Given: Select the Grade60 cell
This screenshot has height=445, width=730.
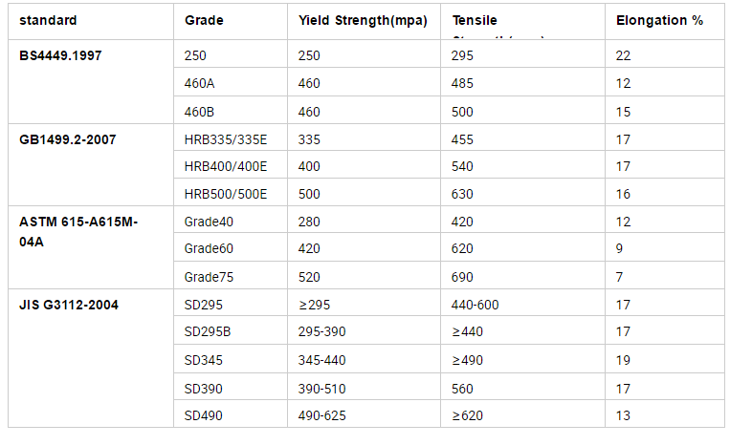Looking at the screenshot, I should click(231, 247).
